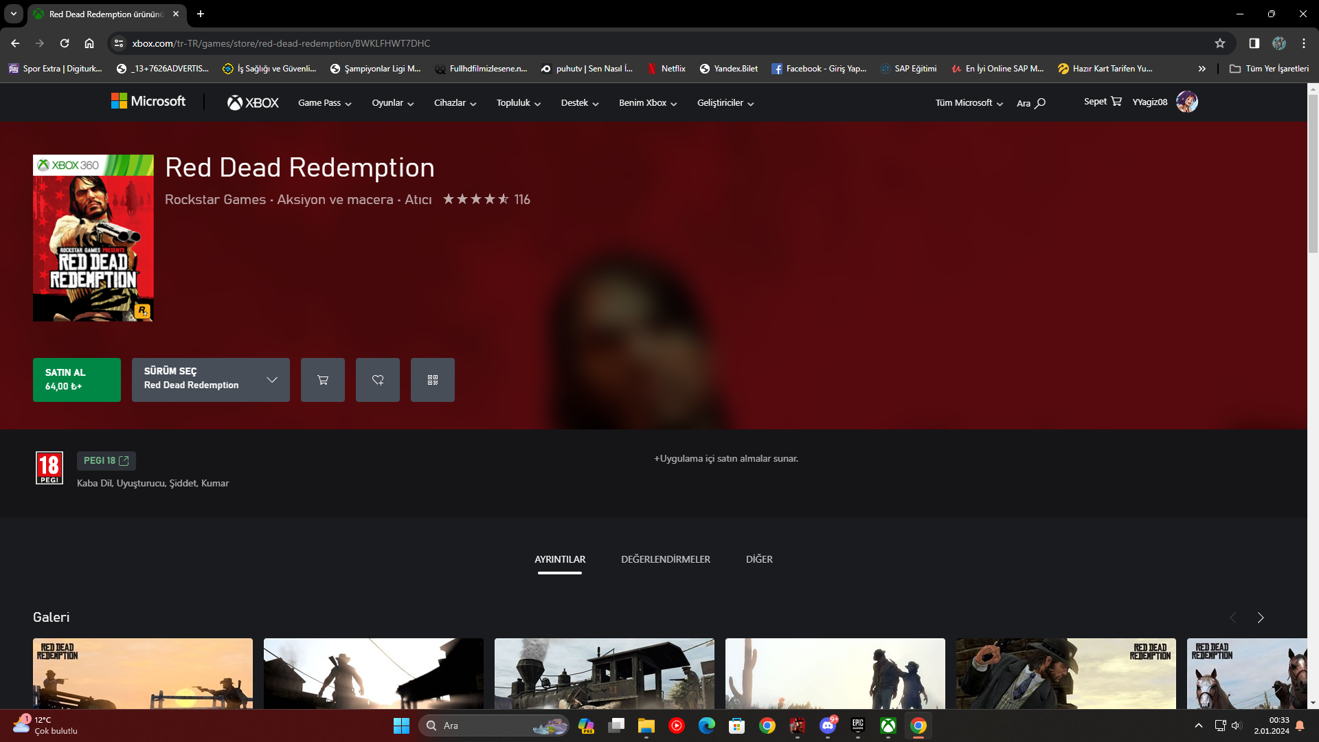Bookmark this page with star icon

pos(1219,43)
